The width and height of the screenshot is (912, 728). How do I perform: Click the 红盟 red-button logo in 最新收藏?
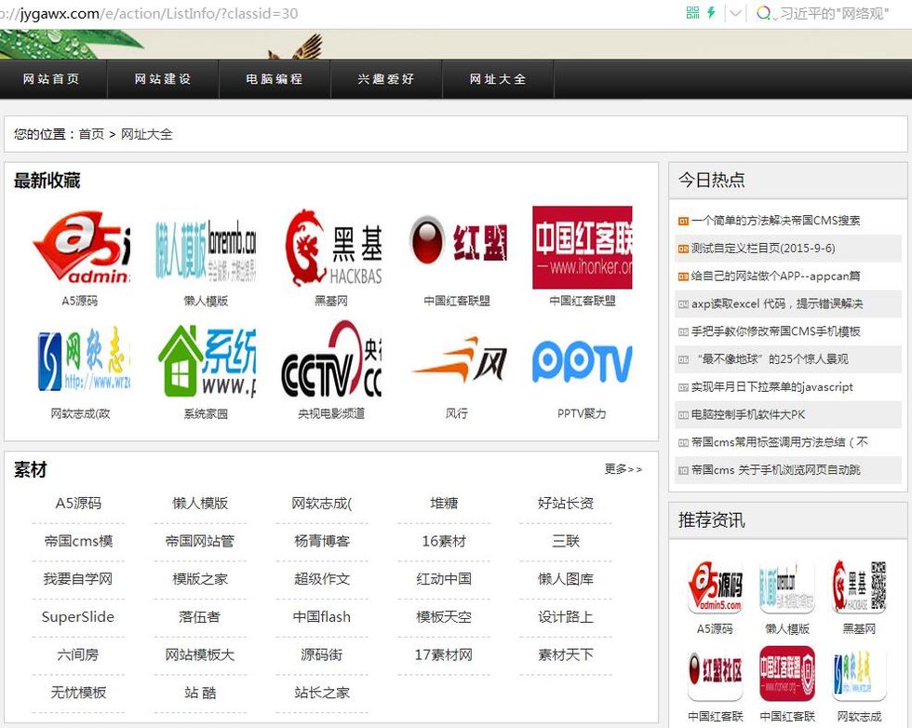point(457,248)
